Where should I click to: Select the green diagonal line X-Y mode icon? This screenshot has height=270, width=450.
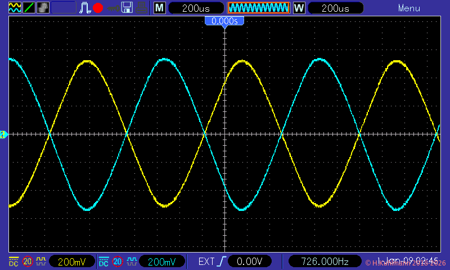[x=29, y=8]
